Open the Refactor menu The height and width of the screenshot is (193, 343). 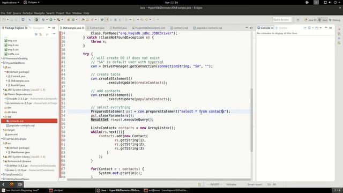tap(27, 13)
